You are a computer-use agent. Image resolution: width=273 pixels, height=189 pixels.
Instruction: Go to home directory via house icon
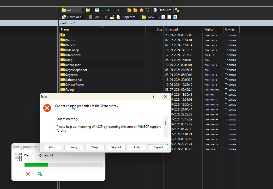point(142,10)
